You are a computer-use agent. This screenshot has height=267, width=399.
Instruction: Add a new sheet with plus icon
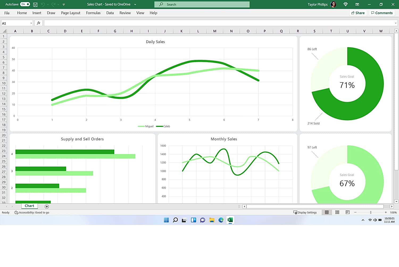click(47, 207)
